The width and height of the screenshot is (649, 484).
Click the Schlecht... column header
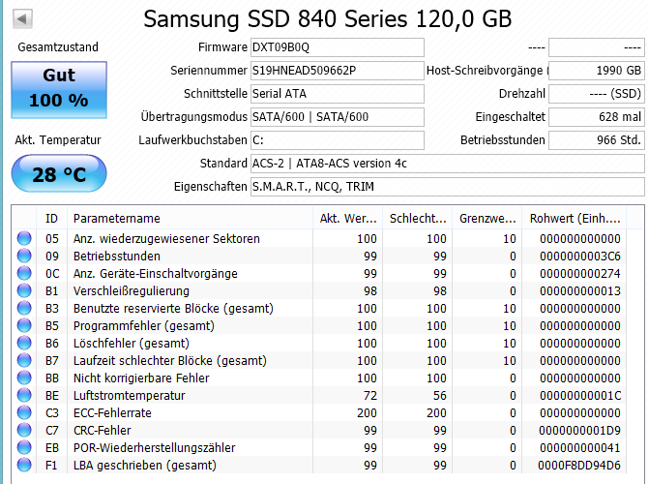click(417, 219)
